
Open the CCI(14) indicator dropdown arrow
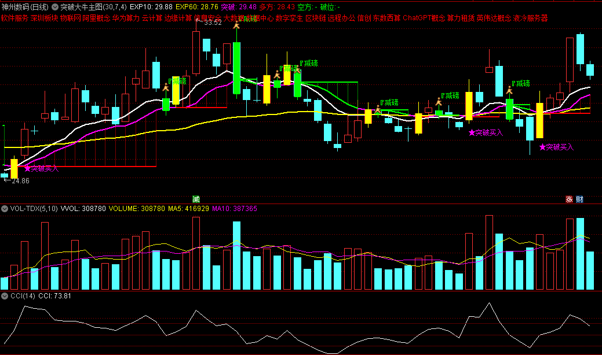click(5, 296)
